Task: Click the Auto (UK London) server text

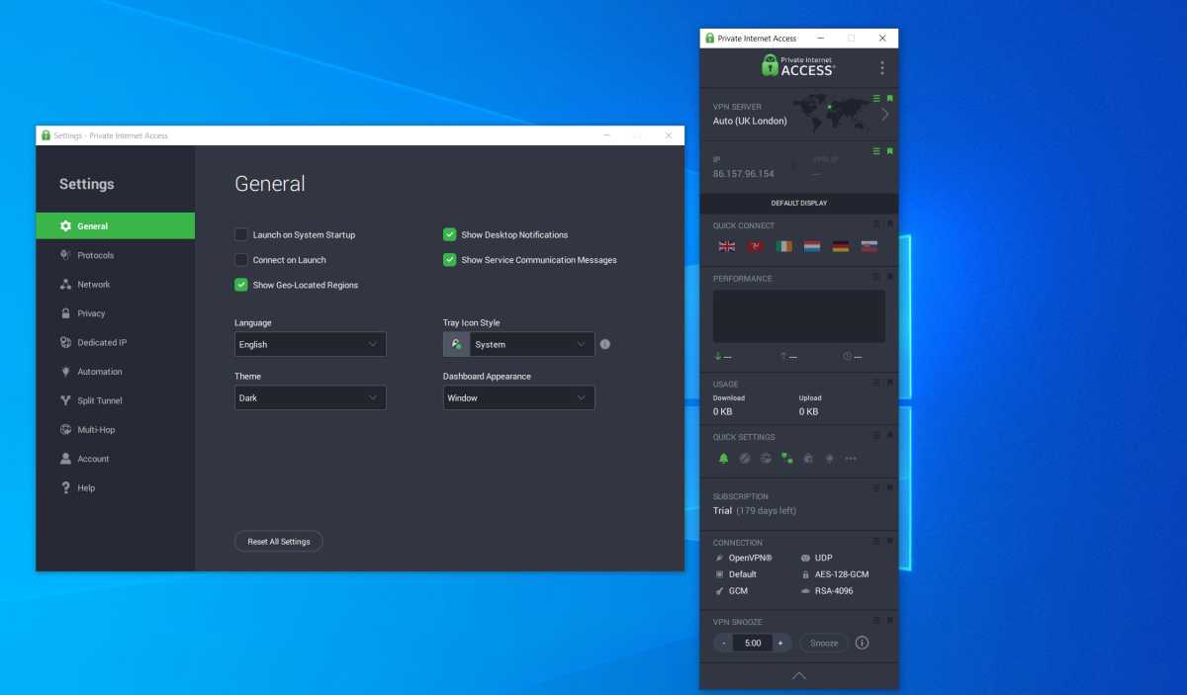Action: pyautogui.click(x=750, y=121)
